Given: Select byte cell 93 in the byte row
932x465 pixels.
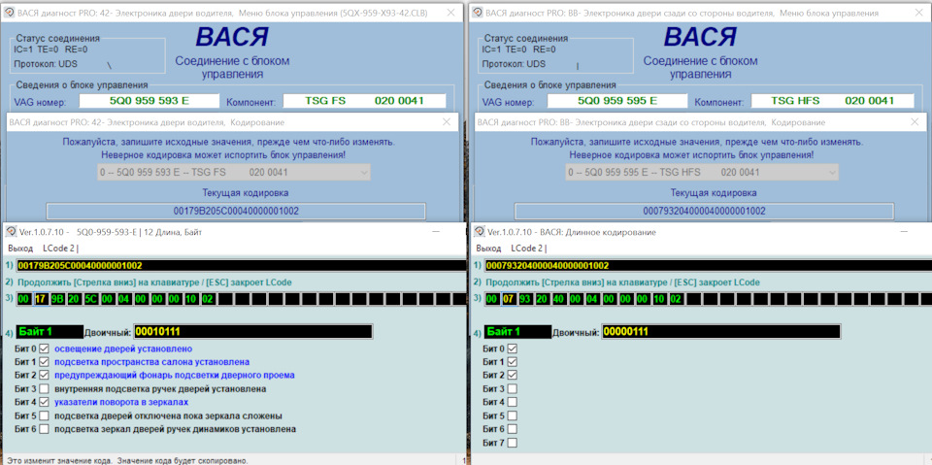Looking at the screenshot, I should click(525, 299).
